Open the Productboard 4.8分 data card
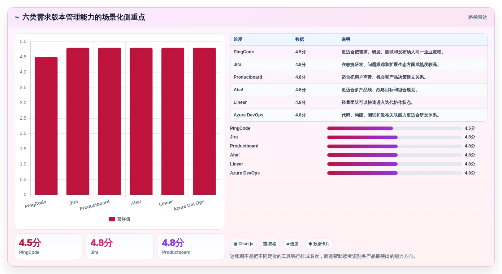502x274 pixels. pyautogui.click(x=191, y=247)
